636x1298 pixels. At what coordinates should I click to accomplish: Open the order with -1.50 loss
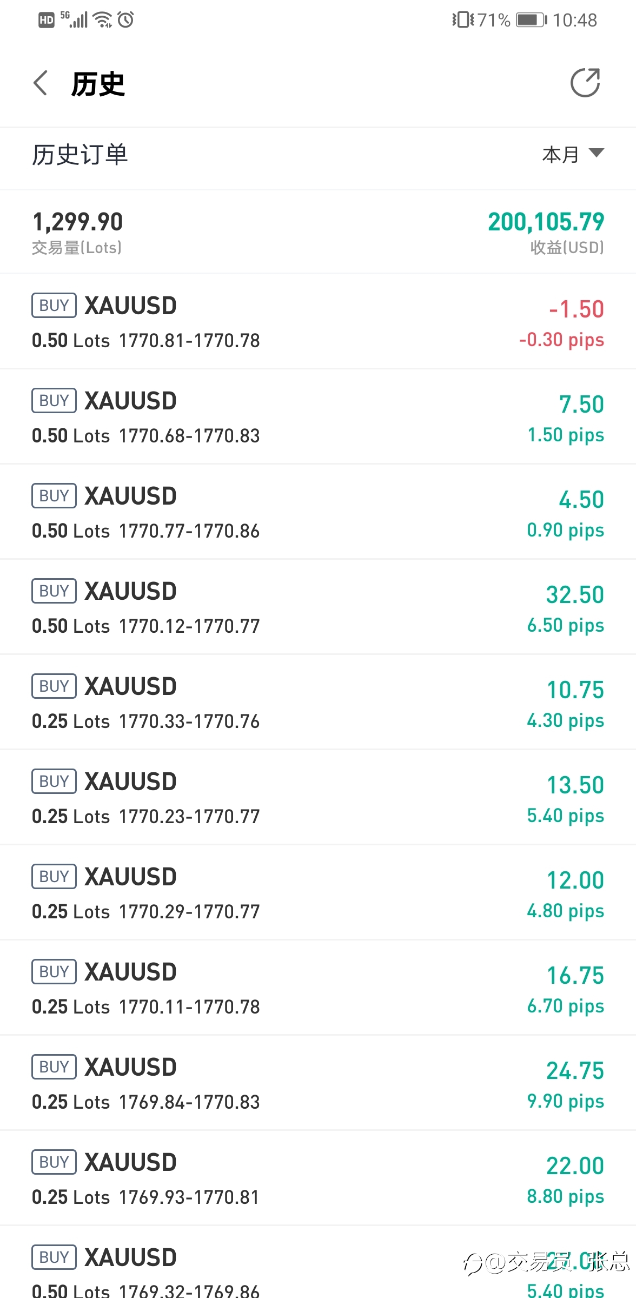(318, 322)
